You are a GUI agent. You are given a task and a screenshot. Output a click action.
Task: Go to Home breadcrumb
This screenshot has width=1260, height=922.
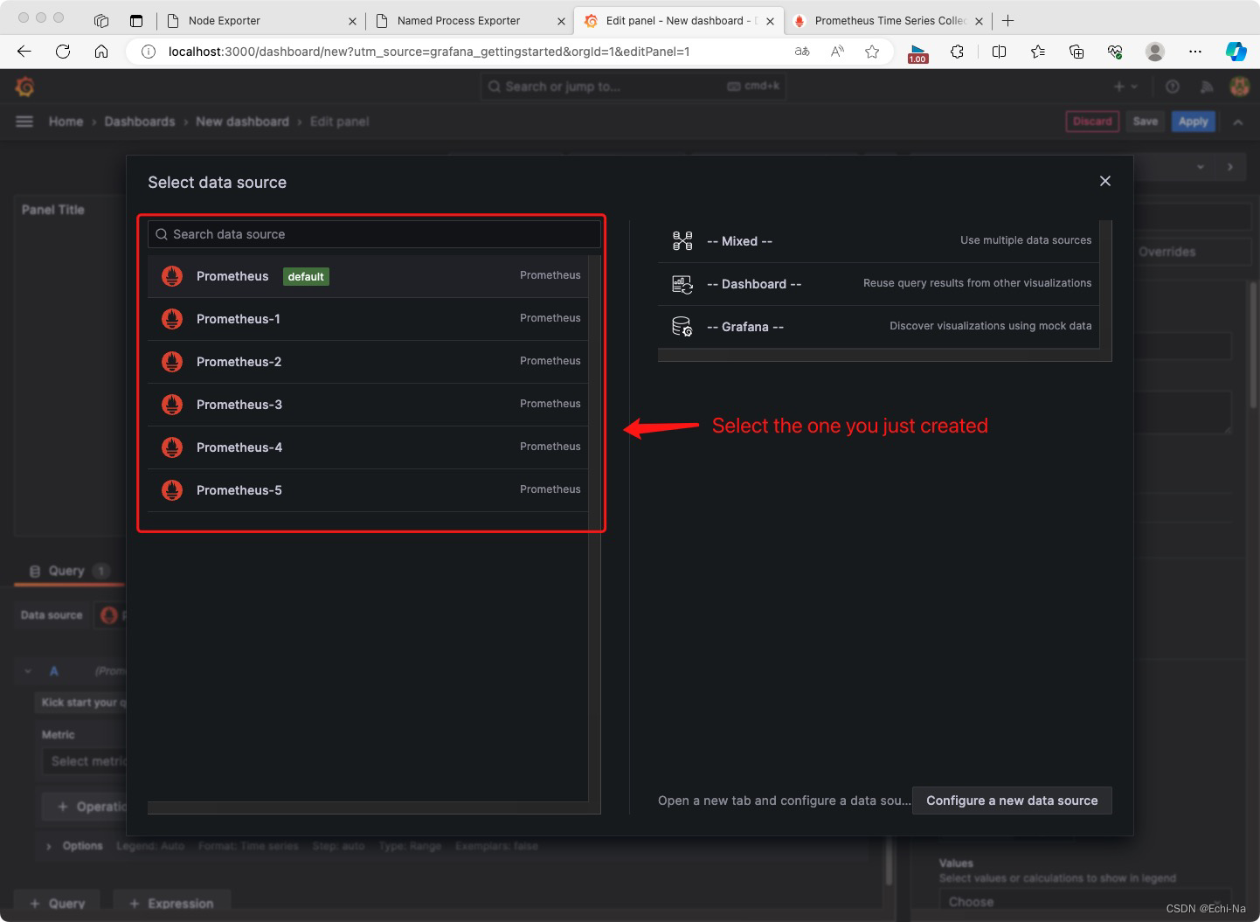(66, 121)
